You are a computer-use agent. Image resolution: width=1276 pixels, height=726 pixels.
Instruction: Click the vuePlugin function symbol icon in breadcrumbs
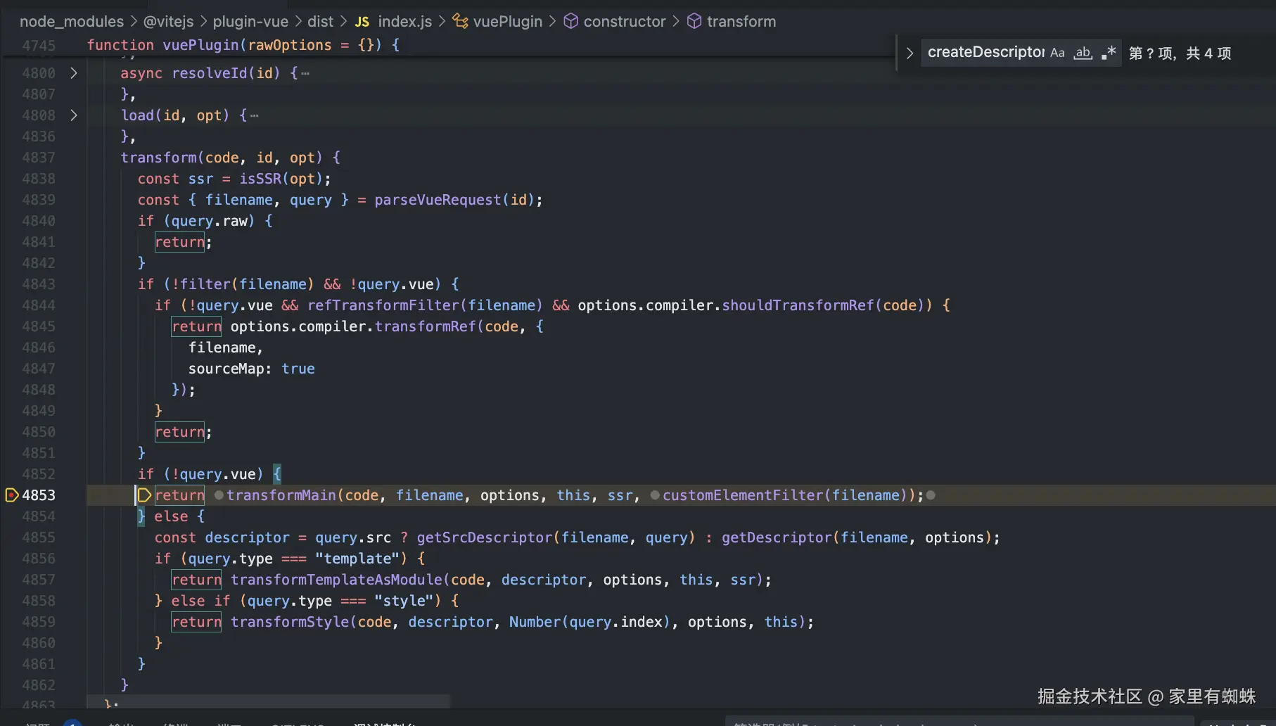460,22
